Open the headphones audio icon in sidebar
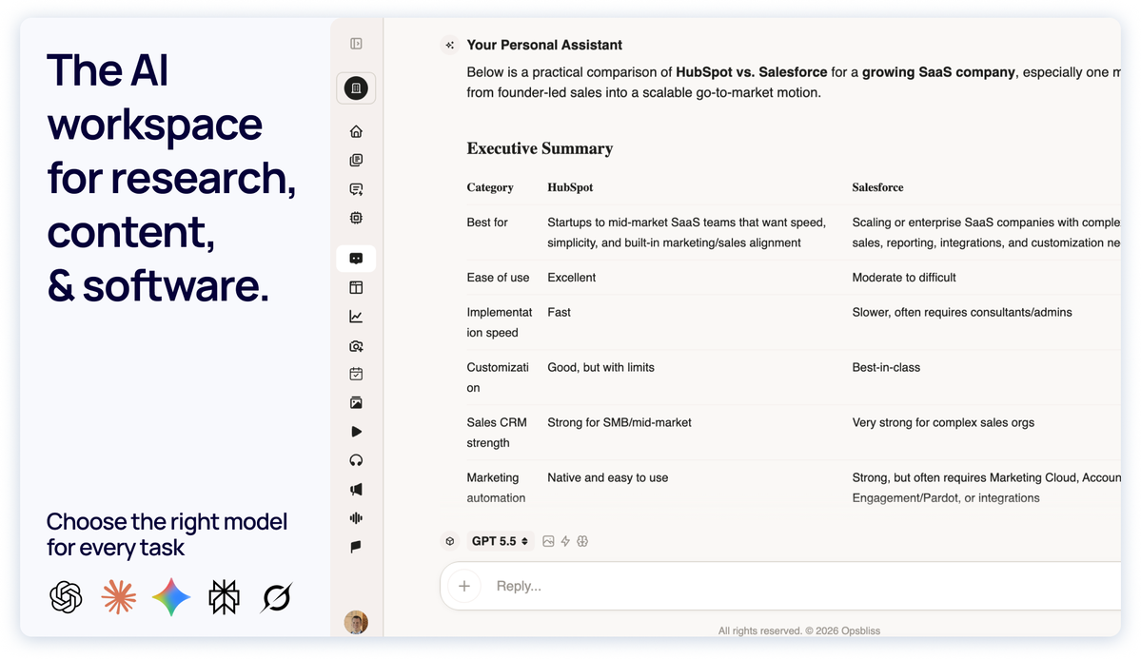Viewport: 1141px width, 659px height. coord(356,460)
